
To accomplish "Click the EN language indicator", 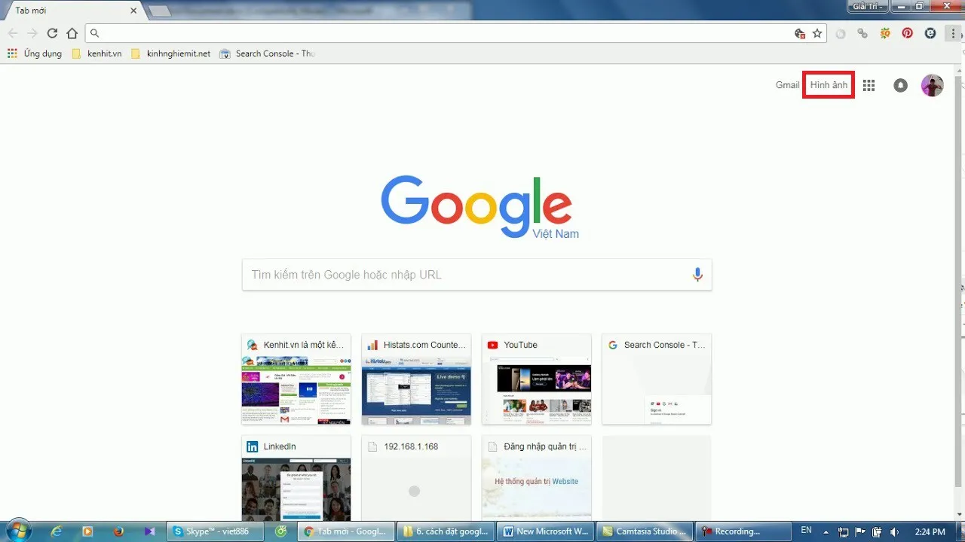I will [x=806, y=531].
